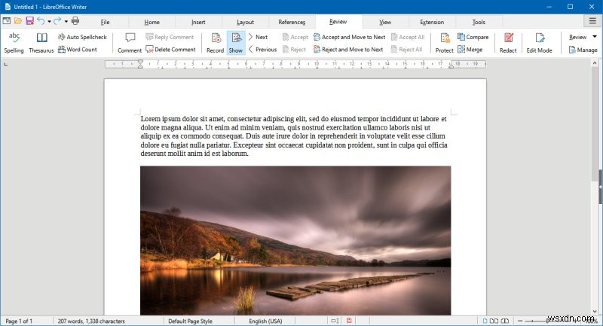Click the Undo arrow
This screenshot has width=603, height=326.
point(41,21)
